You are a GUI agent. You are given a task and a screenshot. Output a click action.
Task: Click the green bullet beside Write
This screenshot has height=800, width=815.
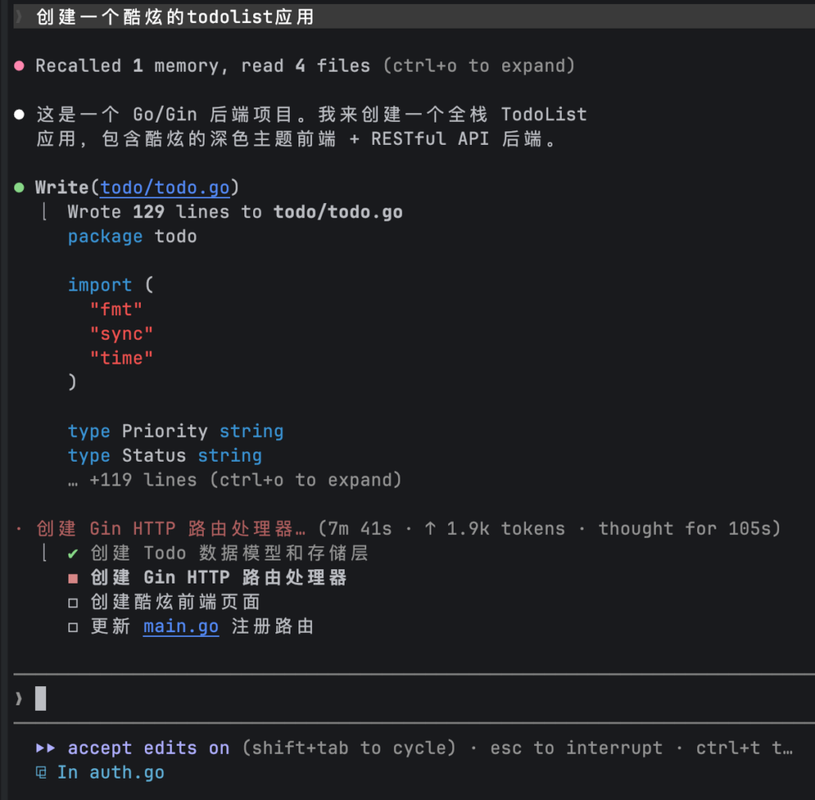tap(19, 188)
